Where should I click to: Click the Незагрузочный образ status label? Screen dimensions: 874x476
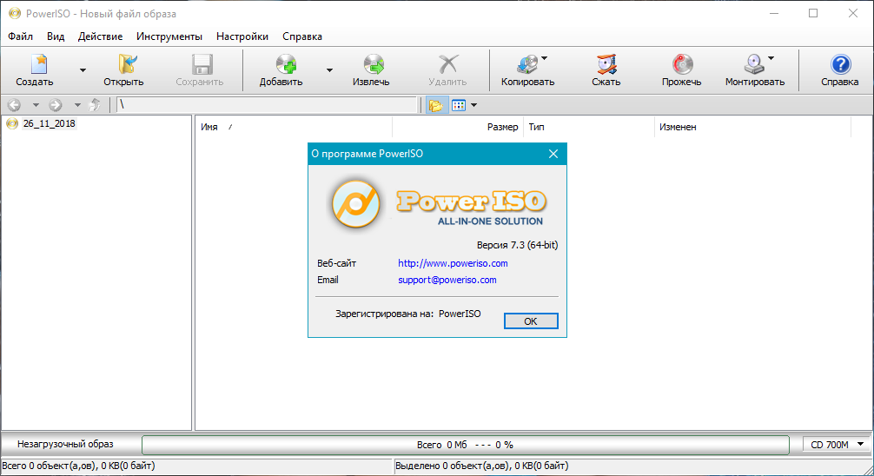click(x=65, y=444)
